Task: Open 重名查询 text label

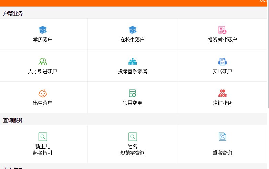Action: [x=223, y=153]
